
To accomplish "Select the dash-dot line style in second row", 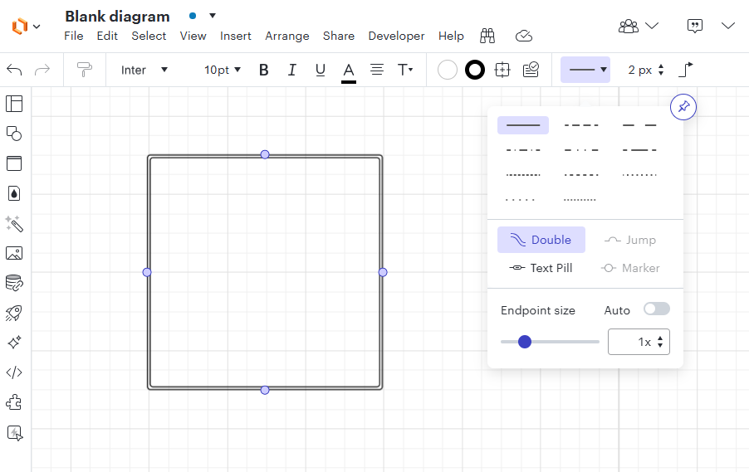I will (523, 150).
